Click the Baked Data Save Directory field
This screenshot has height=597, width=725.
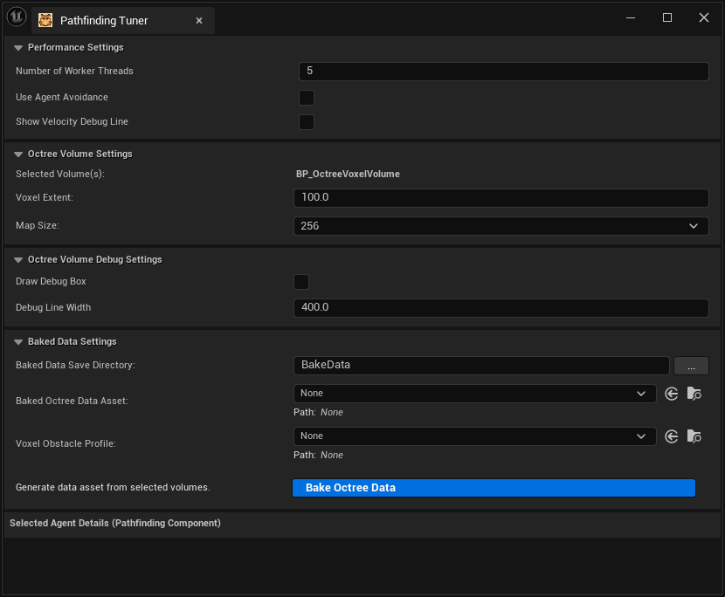coord(481,366)
